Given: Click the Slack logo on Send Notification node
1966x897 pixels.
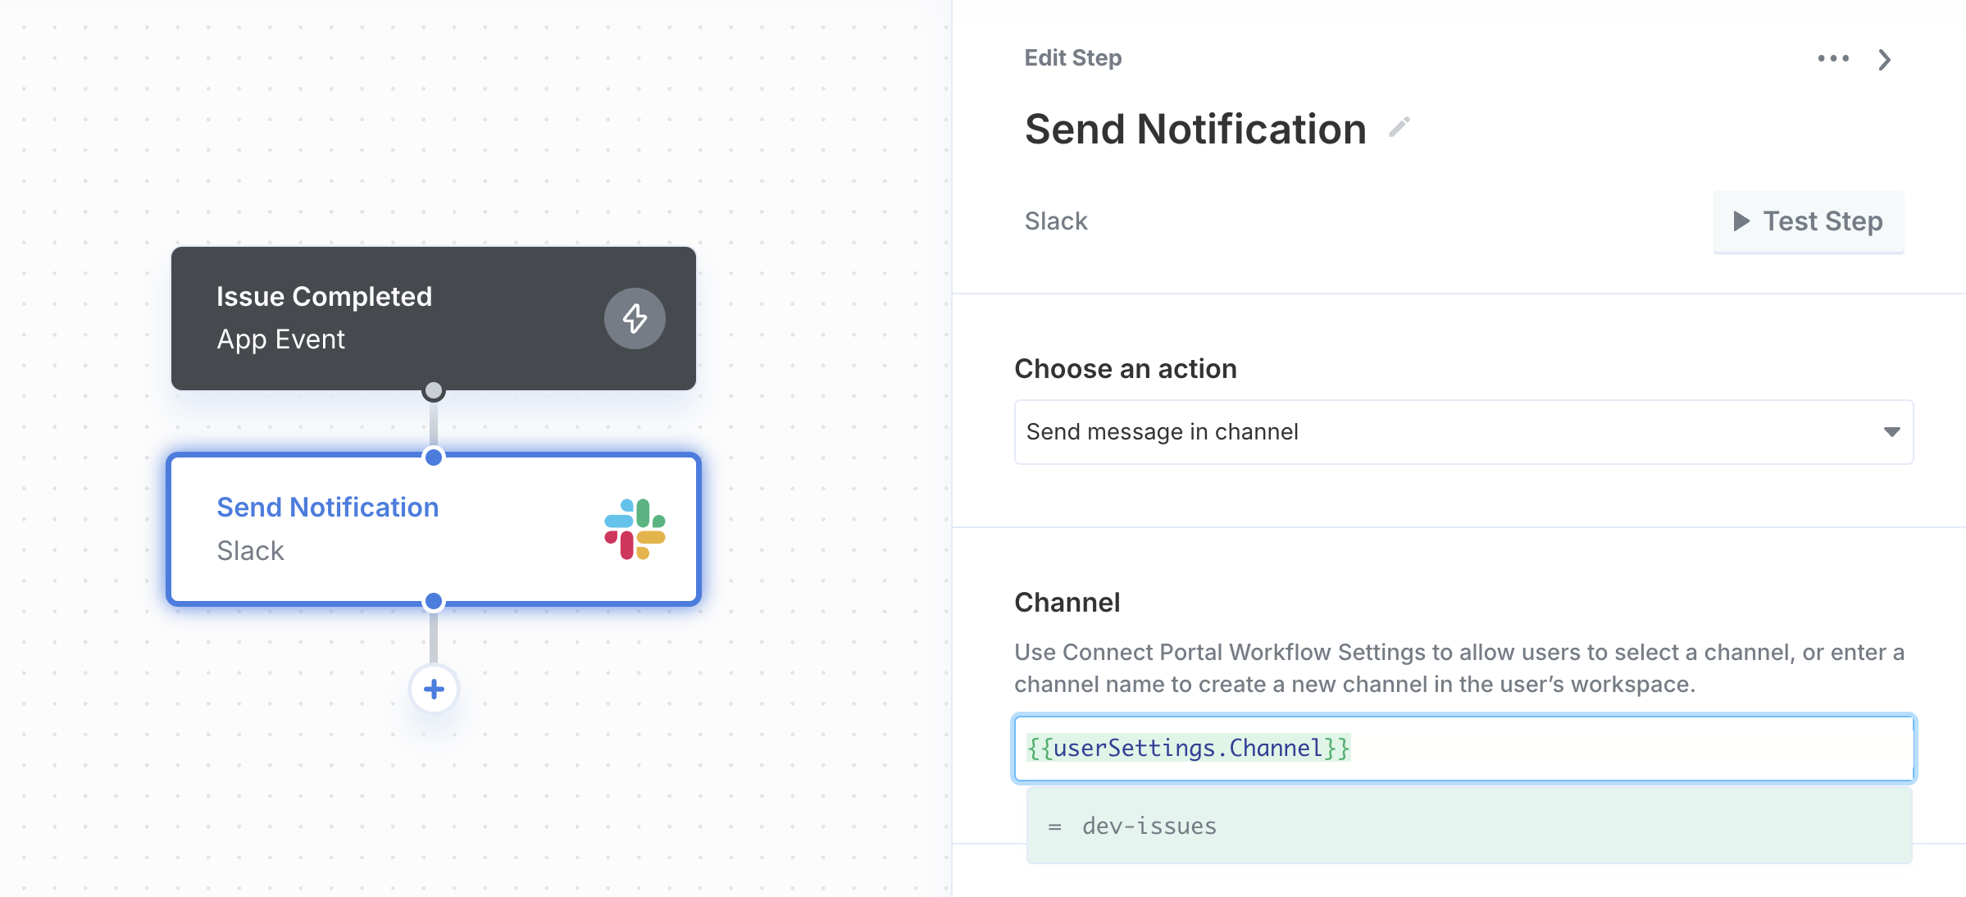Looking at the screenshot, I should pos(635,529).
